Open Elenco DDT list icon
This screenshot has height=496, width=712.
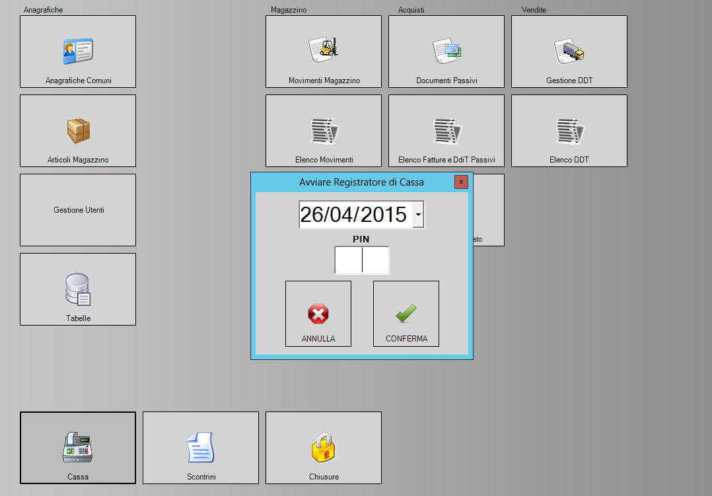569,130
